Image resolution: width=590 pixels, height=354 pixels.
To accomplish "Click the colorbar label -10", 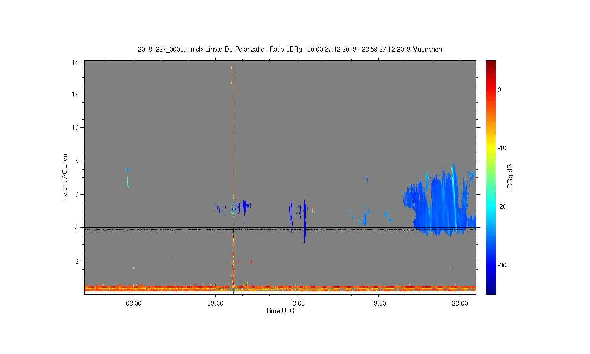I will [501, 148].
